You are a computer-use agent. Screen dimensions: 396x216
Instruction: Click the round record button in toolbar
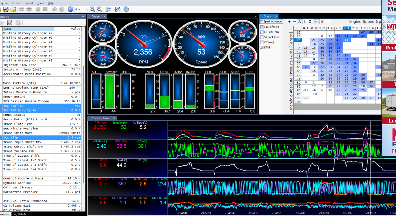click(38, 9)
